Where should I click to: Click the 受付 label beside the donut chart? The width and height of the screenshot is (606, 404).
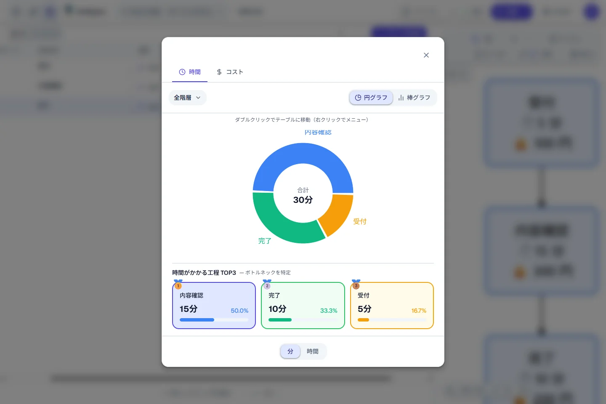(x=360, y=221)
